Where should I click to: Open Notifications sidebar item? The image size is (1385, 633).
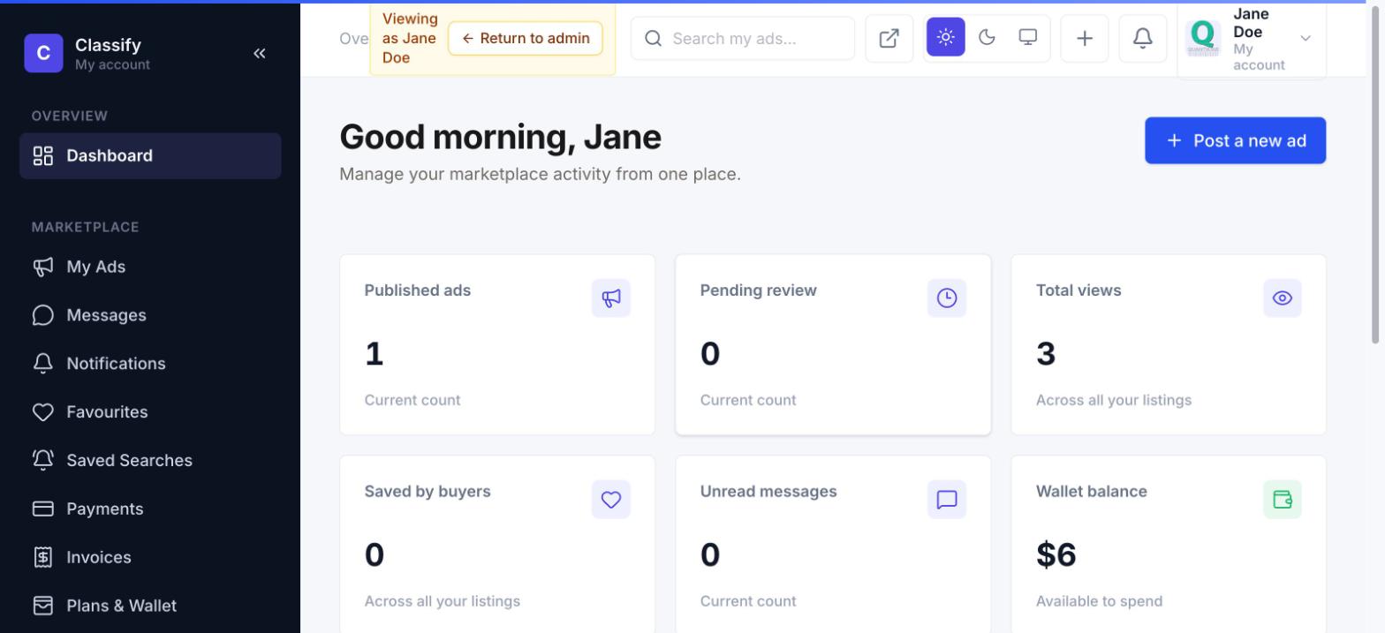[x=150, y=364]
